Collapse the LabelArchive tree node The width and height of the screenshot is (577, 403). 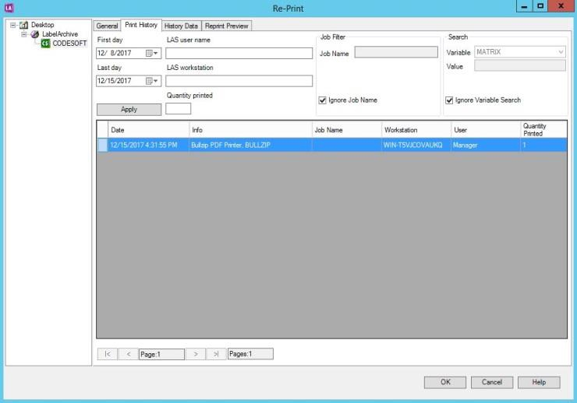24,34
